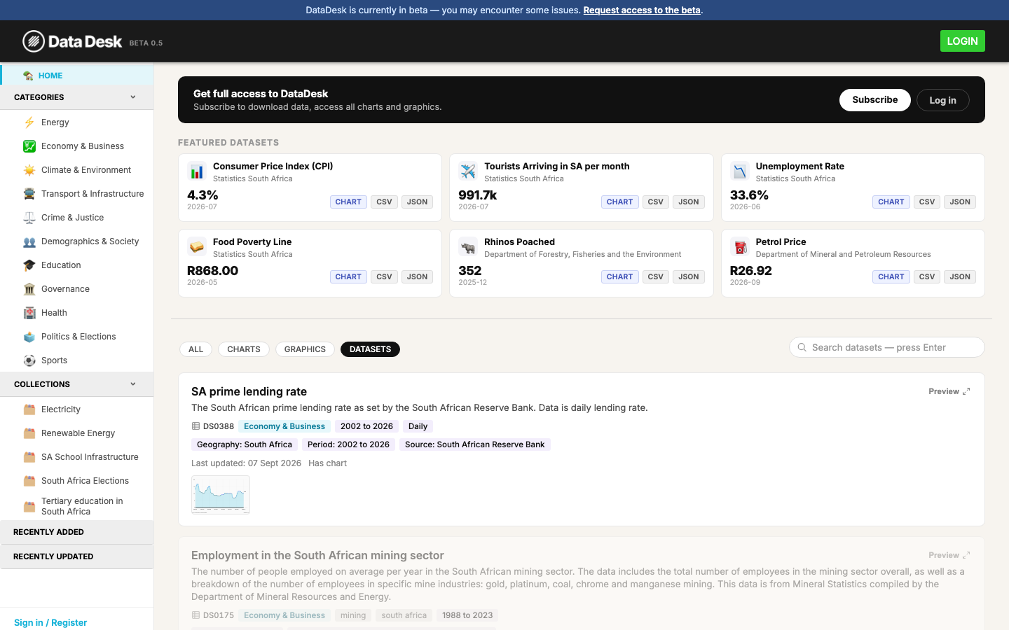Click the green LOGIN button

pos(963,41)
